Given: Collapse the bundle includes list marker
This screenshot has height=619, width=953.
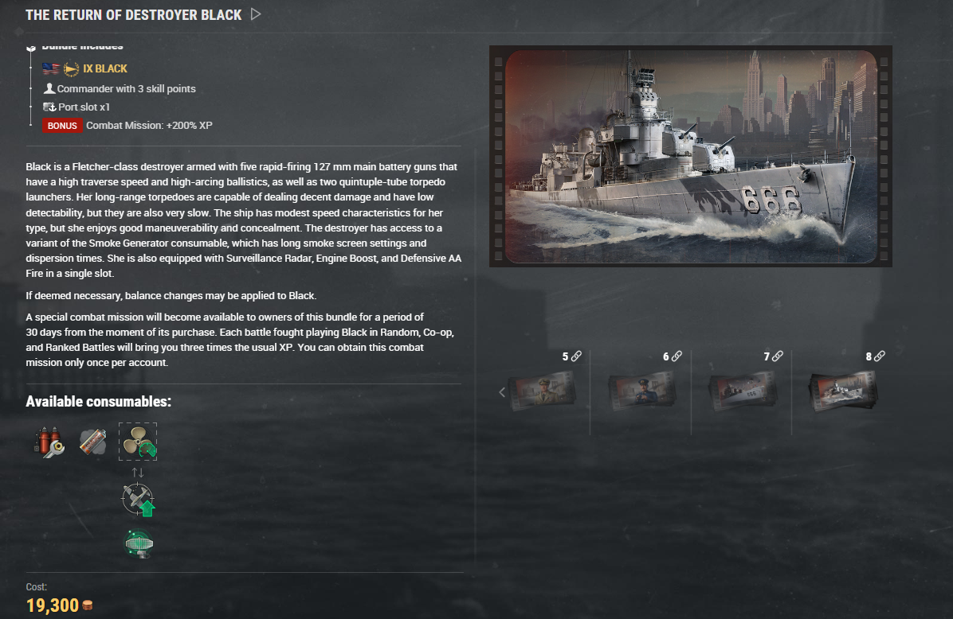Looking at the screenshot, I should coord(31,48).
